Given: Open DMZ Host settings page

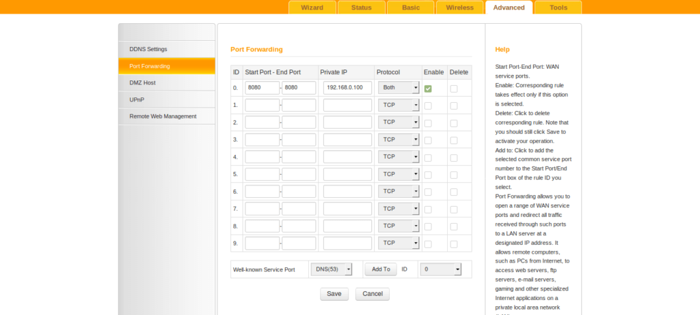Looking at the screenshot, I should tap(142, 82).
